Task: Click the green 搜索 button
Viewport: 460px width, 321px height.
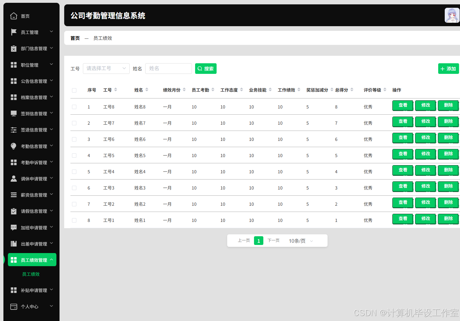Action: (206, 69)
